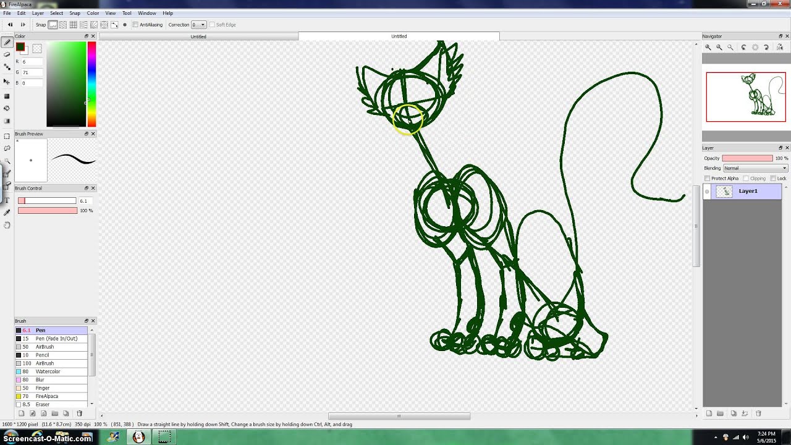This screenshot has height=445, width=791.
Task: Click the R color value field
Action: coord(32,62)
